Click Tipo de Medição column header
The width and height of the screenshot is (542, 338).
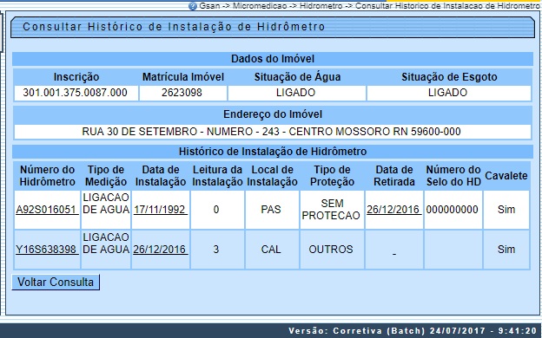click(106, 176)
